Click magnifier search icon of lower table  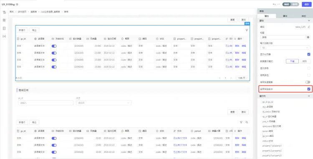[x=247, y=122]
